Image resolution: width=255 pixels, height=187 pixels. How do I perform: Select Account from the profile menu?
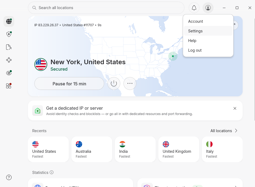point(208,21)
